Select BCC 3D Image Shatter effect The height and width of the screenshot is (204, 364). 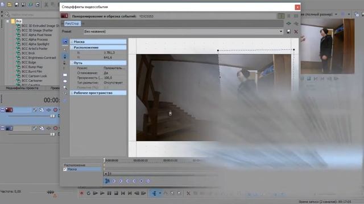pos(37,30)
